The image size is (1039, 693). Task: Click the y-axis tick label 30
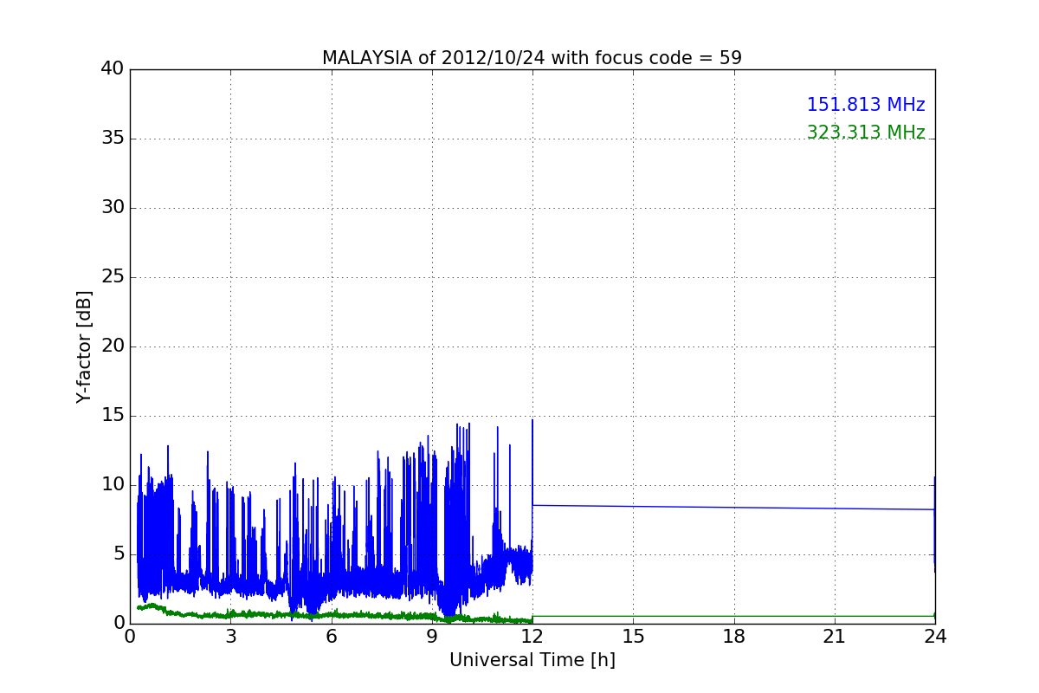113,208
